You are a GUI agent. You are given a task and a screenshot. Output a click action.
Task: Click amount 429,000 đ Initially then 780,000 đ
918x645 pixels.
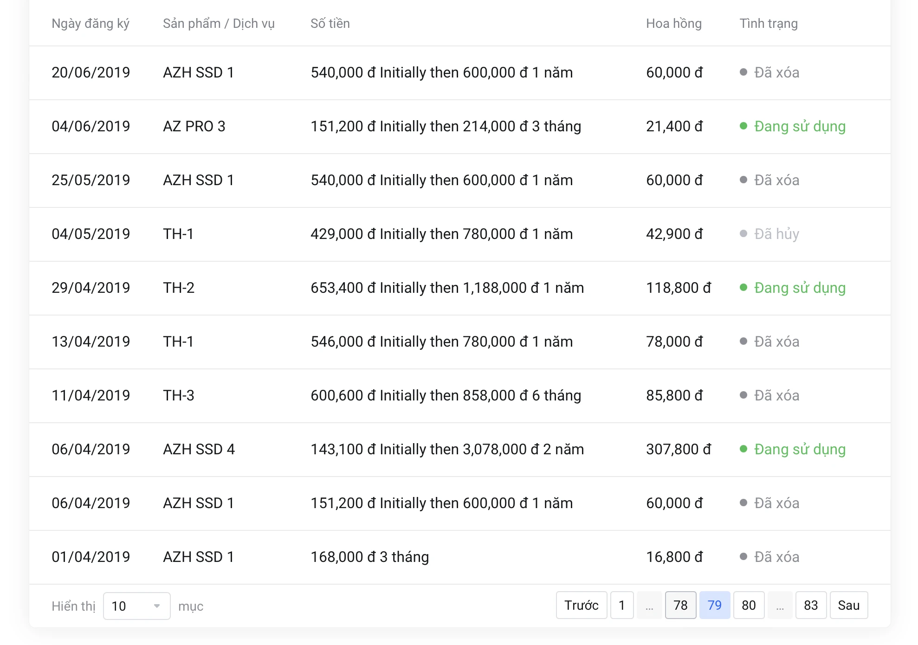pos(441,234)
